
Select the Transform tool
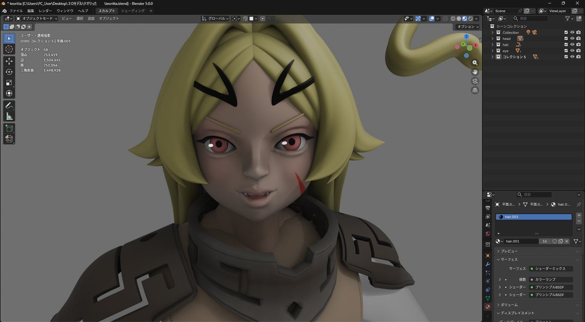[x=9, y=94]
